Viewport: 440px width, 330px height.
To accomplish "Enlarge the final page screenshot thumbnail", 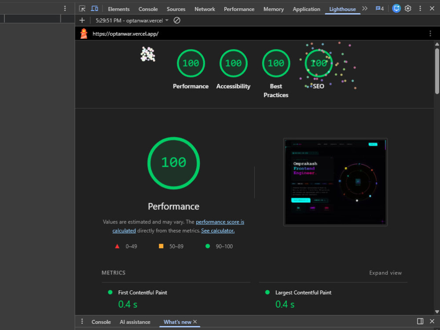I will pyautogui.click(x=335, y=182).
